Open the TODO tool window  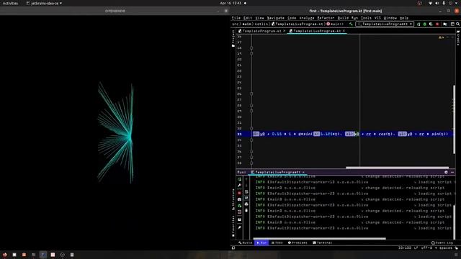click(x=277, y=243)
